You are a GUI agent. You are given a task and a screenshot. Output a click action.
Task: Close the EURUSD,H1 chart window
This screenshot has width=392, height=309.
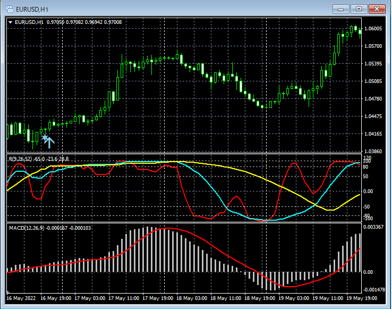point(377,9)
